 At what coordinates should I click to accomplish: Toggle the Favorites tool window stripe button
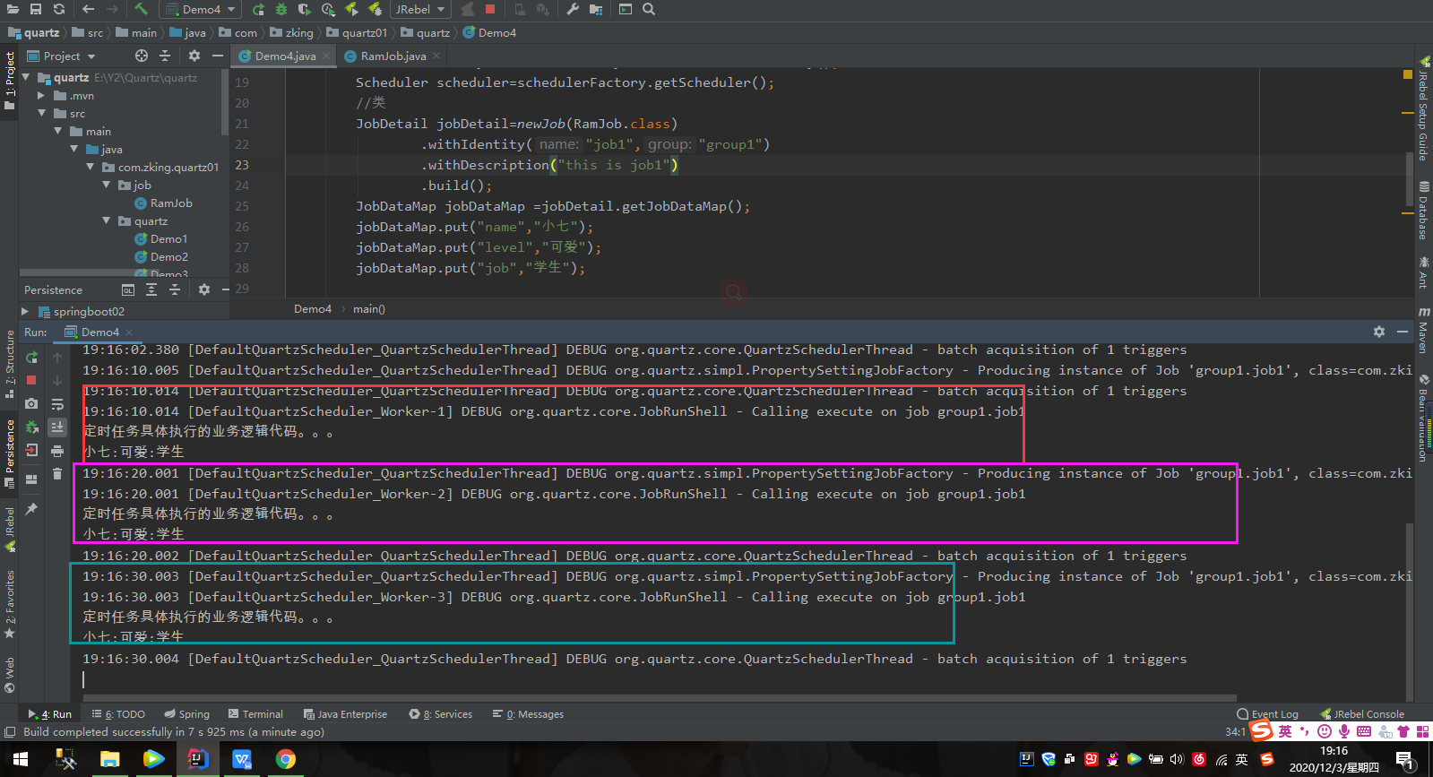(10, 604)
